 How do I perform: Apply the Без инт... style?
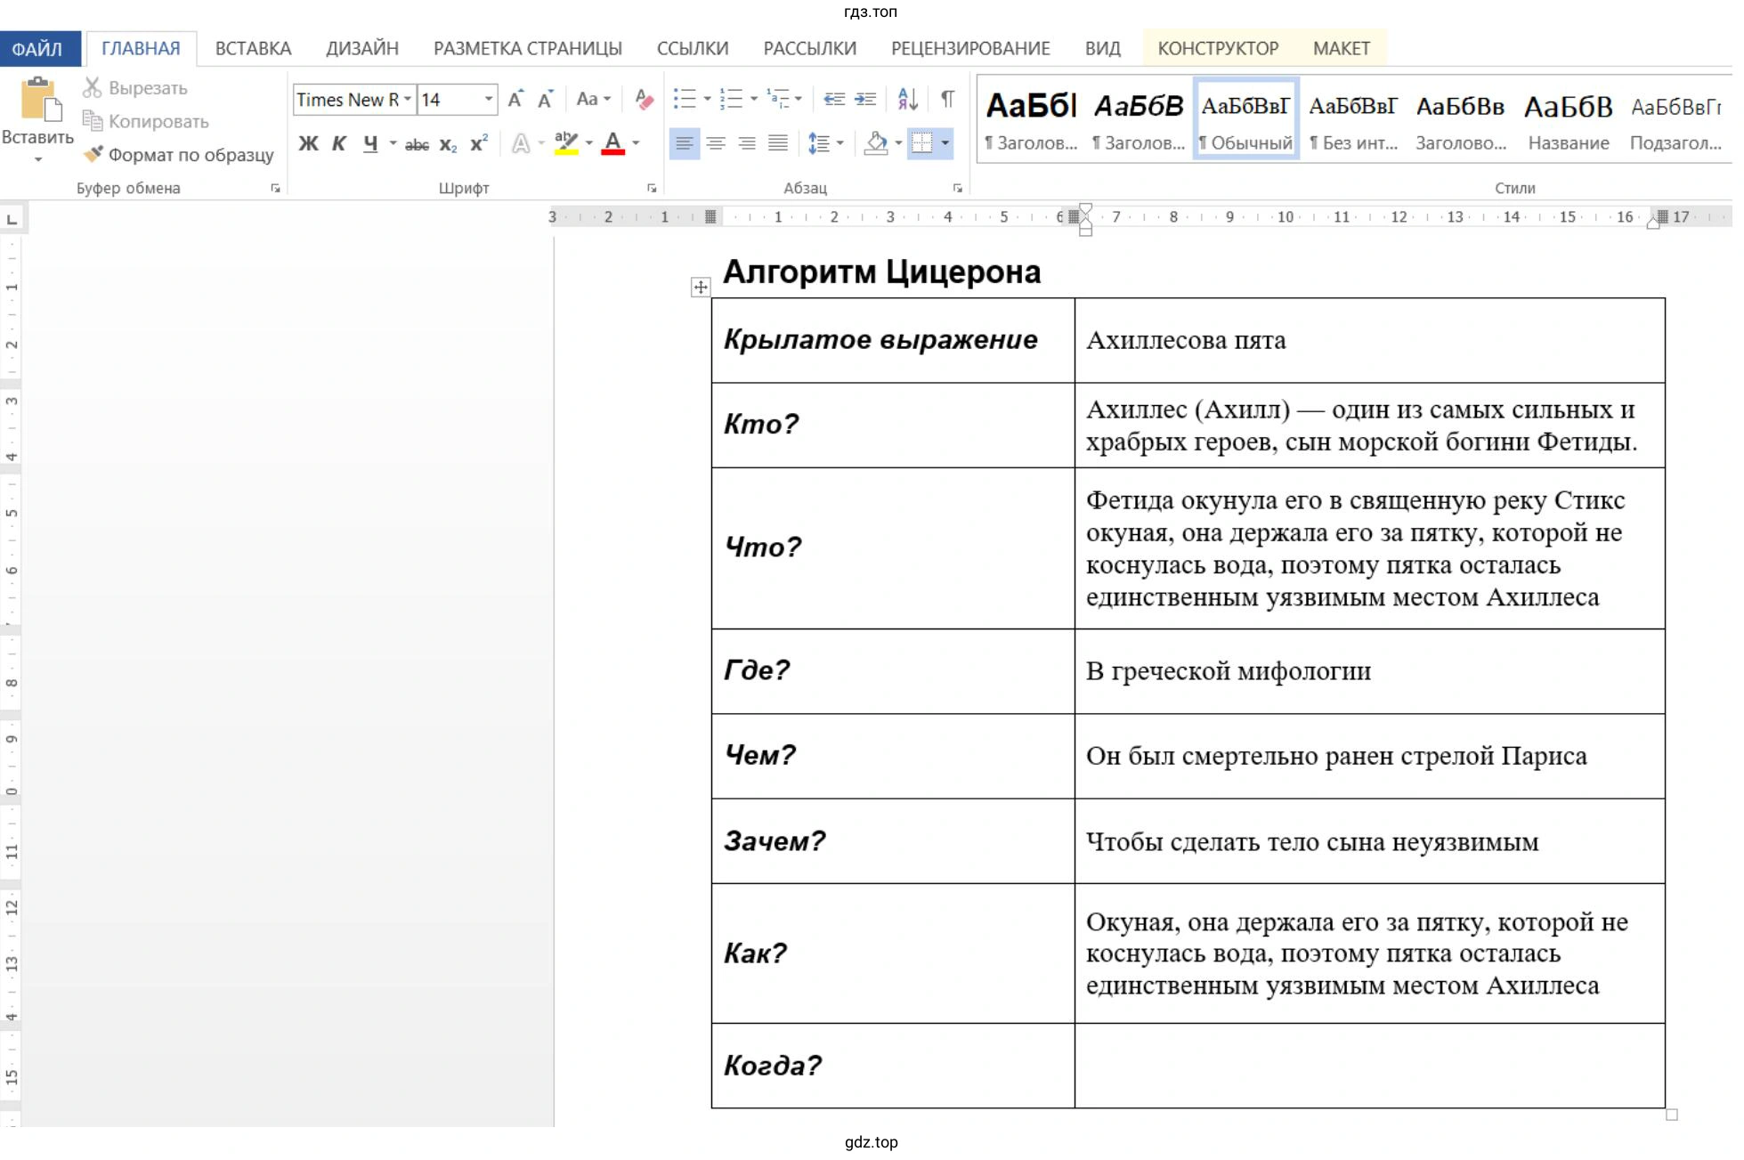click(1353, 119)
